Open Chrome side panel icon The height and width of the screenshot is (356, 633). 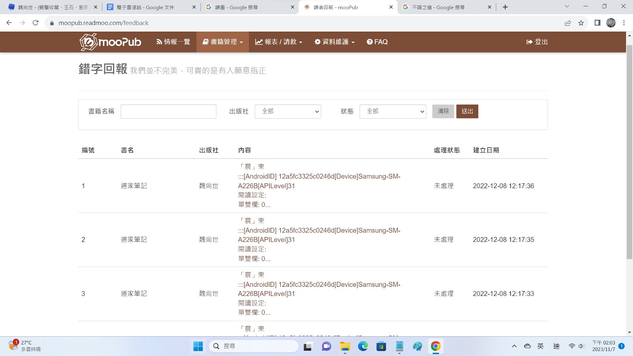pos(597,23)
